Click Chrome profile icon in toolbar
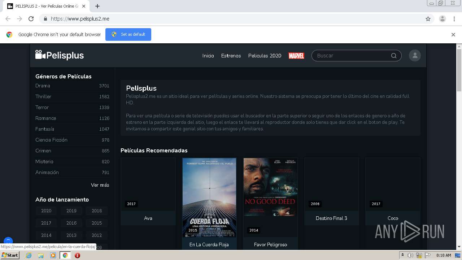 tap(443, 19)
